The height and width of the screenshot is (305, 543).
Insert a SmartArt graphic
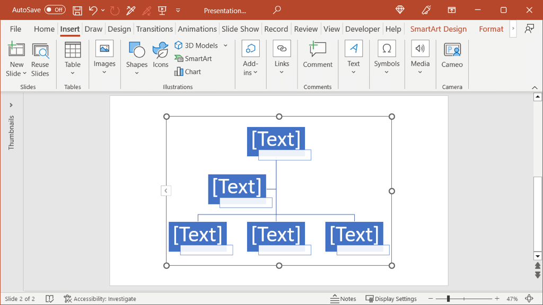coord(193,59)
